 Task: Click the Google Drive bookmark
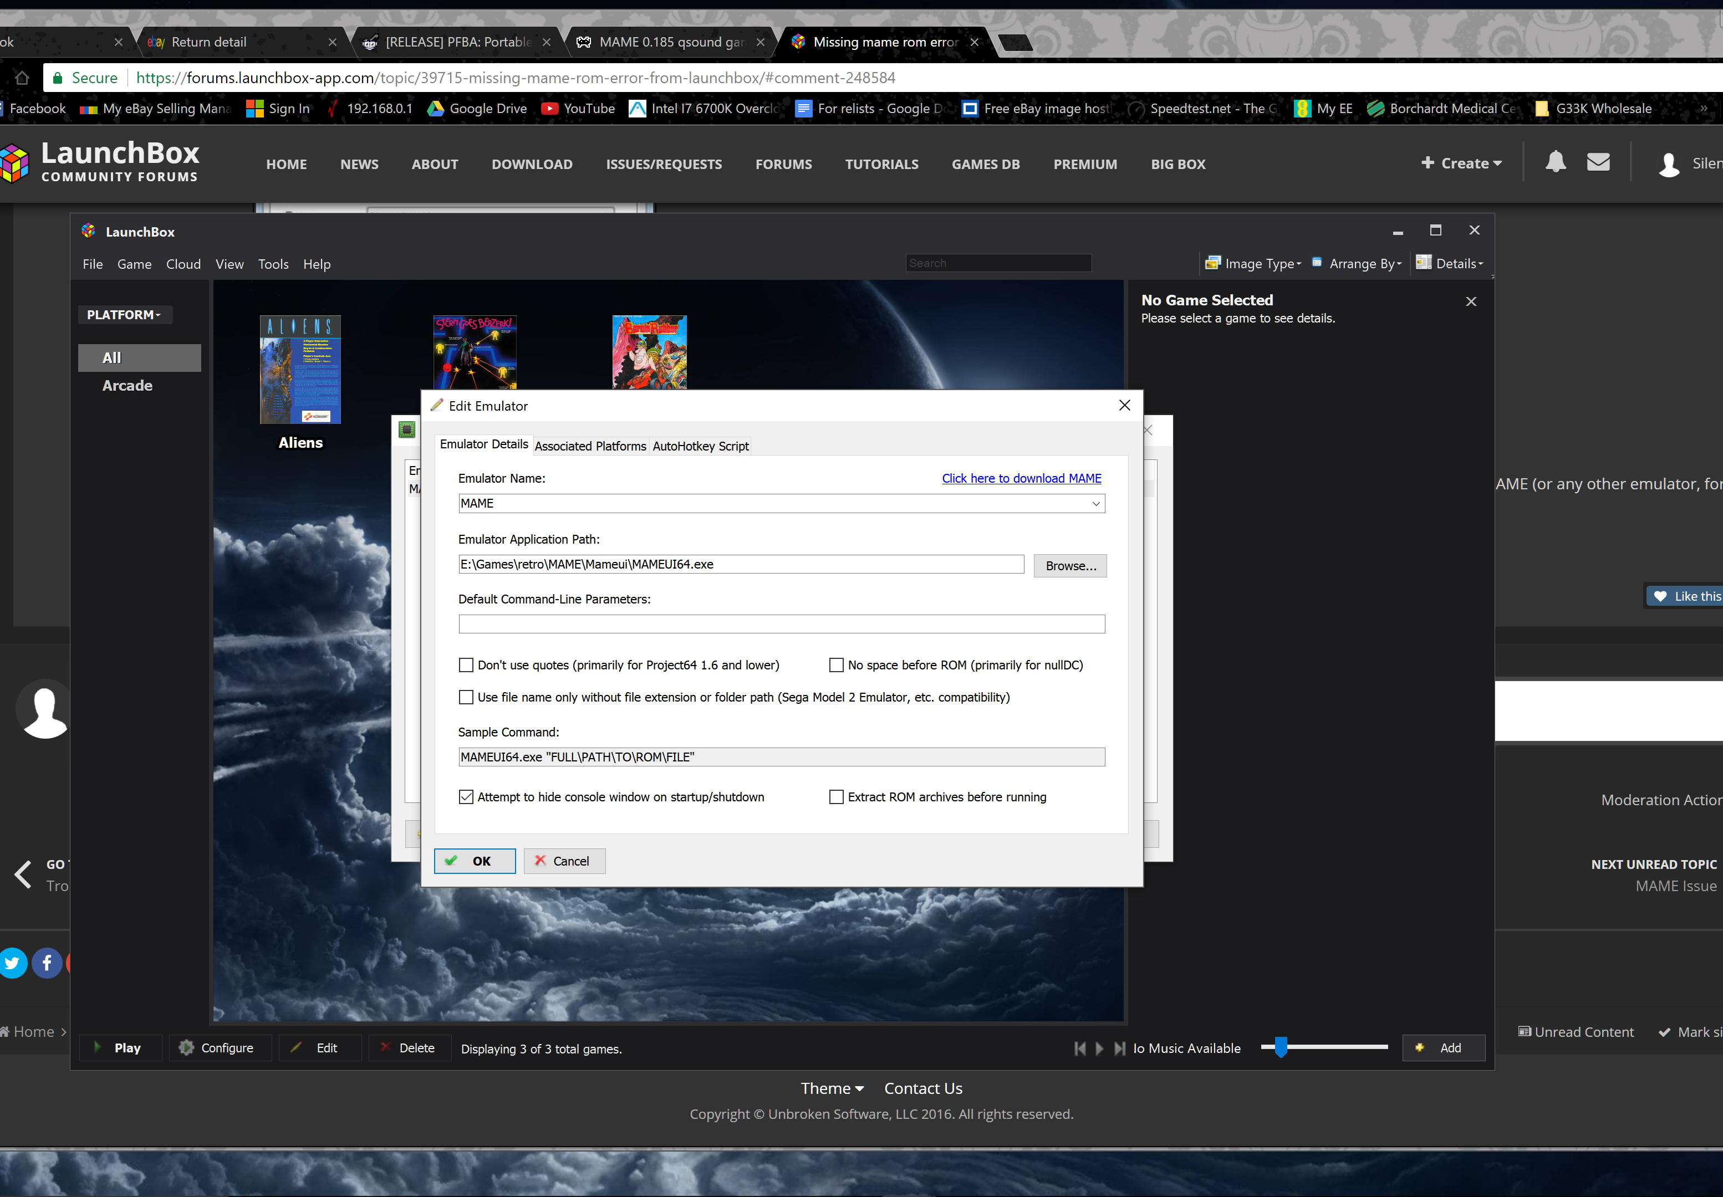tap(477, 109)
